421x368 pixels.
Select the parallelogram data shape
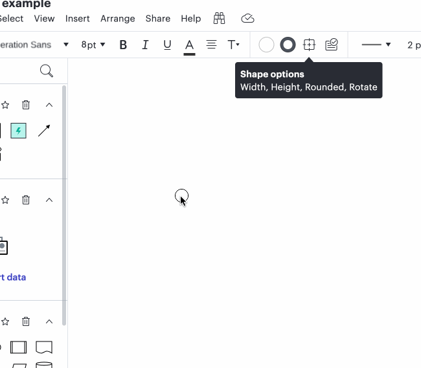click(x=19, y=365)
